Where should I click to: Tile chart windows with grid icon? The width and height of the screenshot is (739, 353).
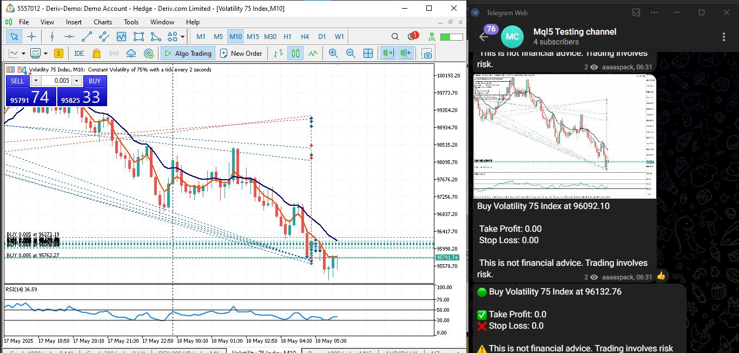coord(368,54)
